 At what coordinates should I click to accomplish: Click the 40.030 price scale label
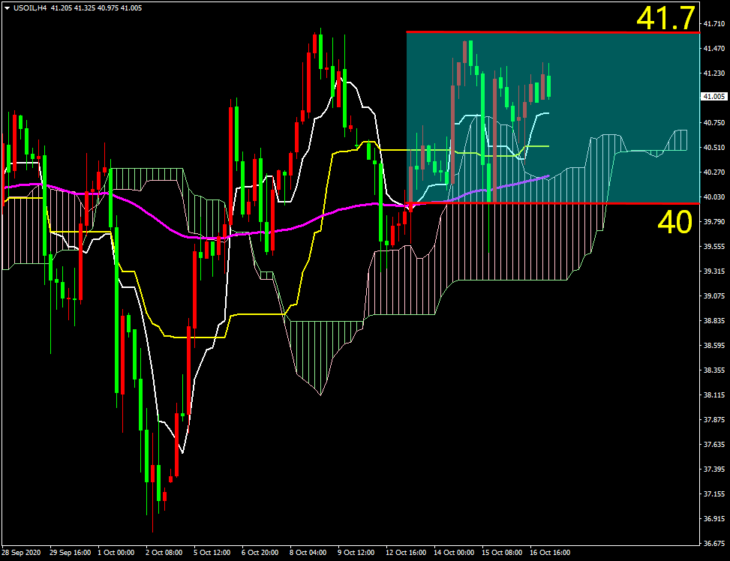pos(714,197)
